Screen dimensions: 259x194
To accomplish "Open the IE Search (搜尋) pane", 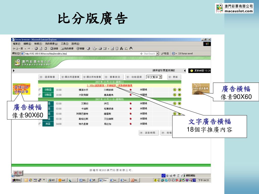I will (54, 48).
